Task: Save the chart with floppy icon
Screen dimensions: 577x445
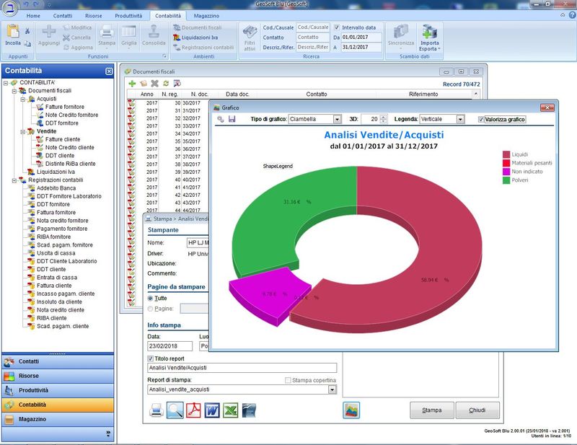Action: [x=232, y=119]
